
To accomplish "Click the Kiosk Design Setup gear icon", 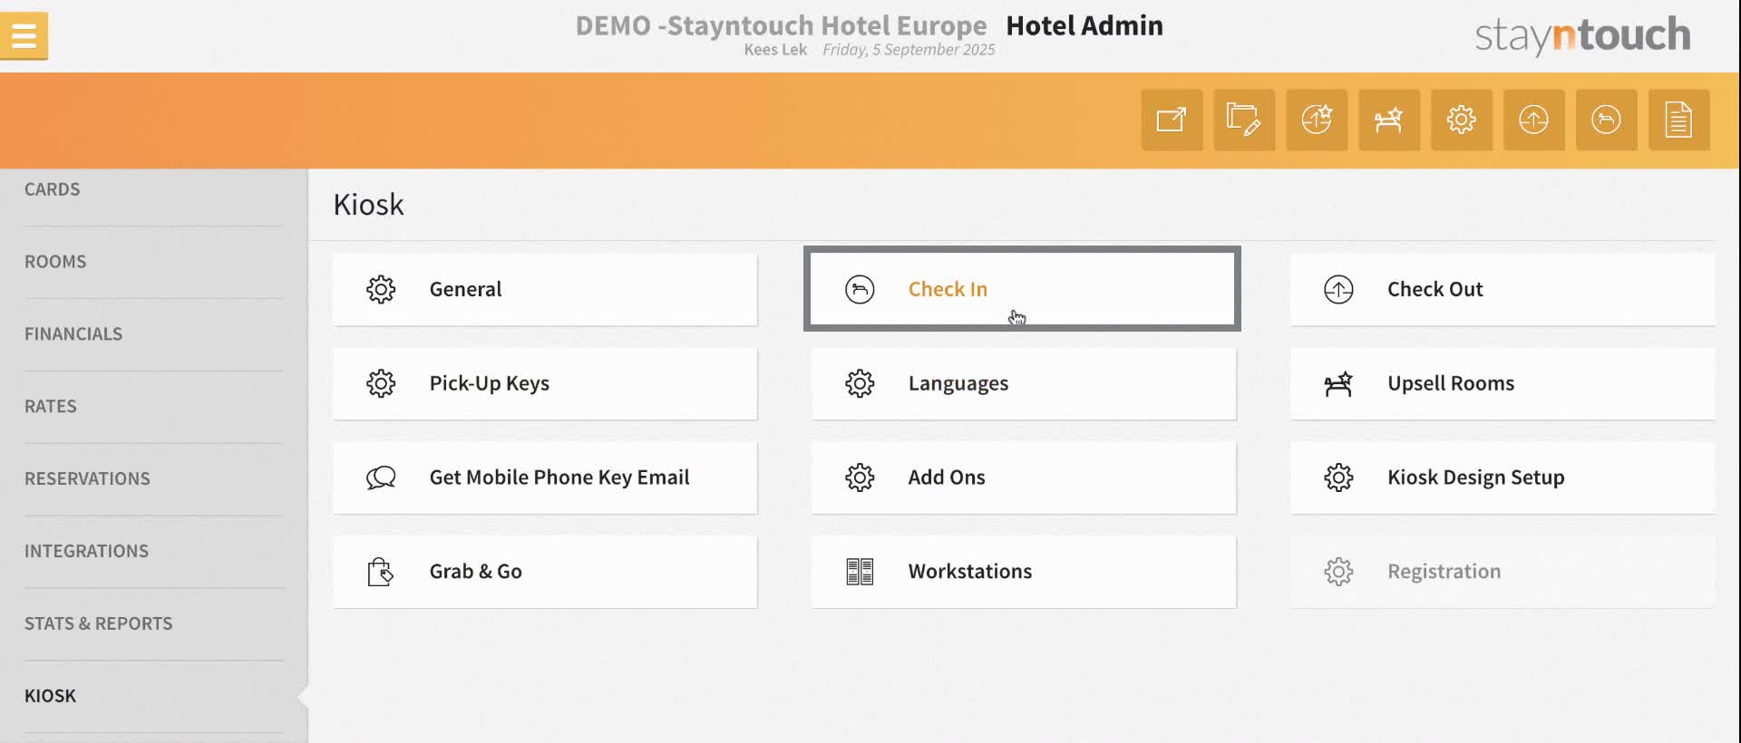I will pyautogui.click(x=1338, y=478).
